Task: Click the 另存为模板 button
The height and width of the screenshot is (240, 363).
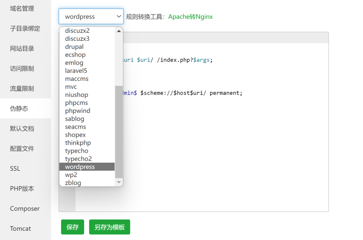Action: click(x=110, y=227)
